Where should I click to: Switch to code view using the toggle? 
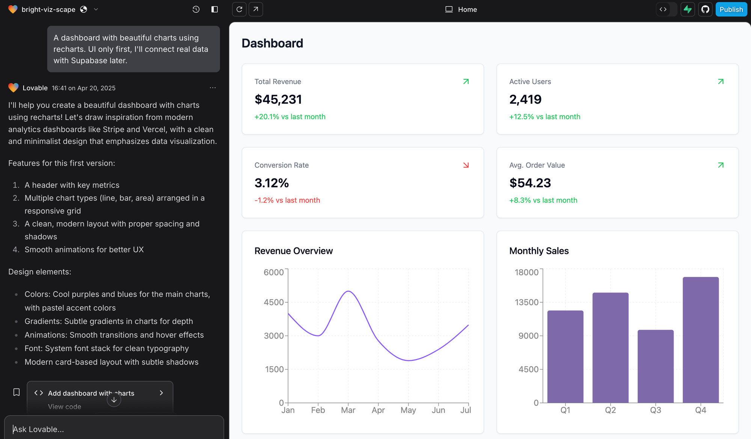662,9
